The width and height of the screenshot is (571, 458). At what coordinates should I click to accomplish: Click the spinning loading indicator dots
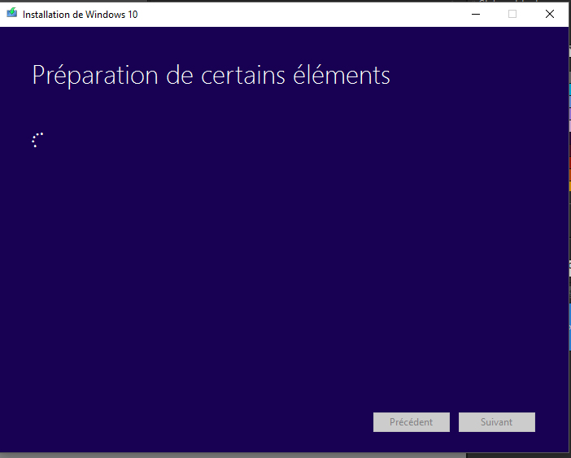point(37,140)
